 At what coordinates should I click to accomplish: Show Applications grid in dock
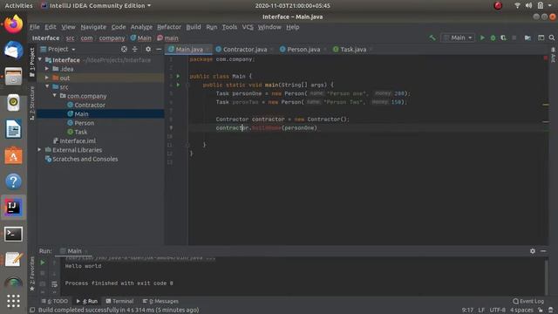pos(13,301)
